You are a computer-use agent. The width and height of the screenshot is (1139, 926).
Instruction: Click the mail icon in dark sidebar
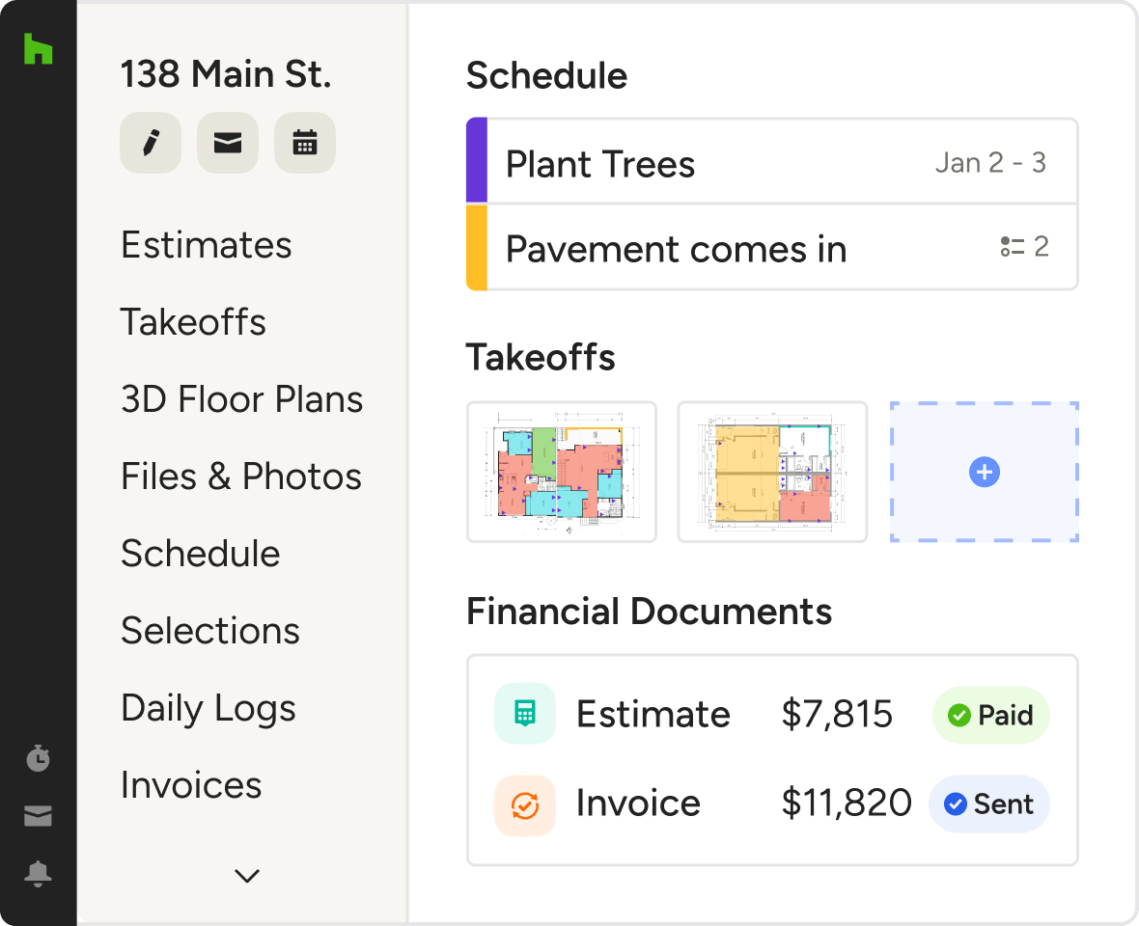(x=38, y=817)
